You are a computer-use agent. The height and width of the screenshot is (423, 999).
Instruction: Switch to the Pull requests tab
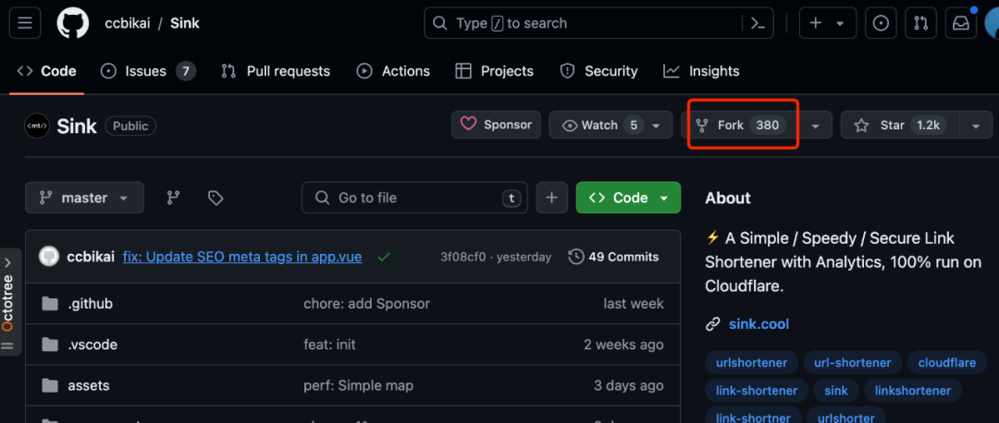(276, 71)
